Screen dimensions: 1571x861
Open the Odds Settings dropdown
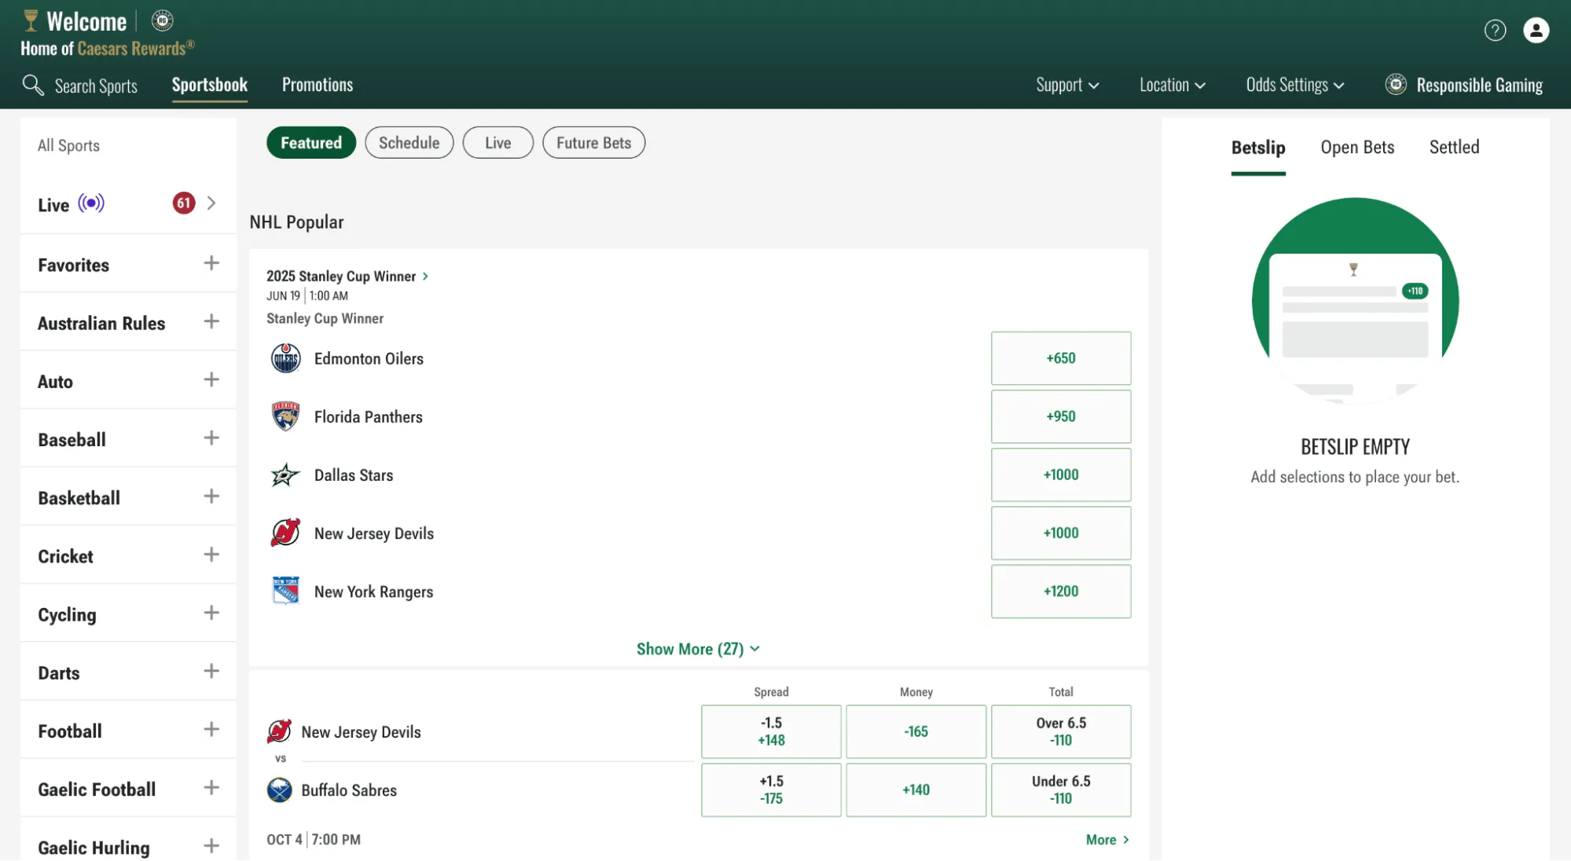(1295, 85)
